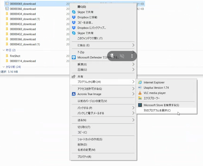
Task: Click the Microsoft Defender shield icon
Action: [x=74, y=57]
